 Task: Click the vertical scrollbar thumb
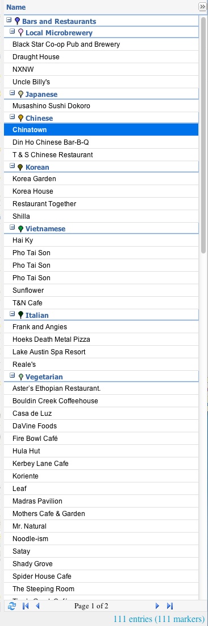tap(203, 134)
